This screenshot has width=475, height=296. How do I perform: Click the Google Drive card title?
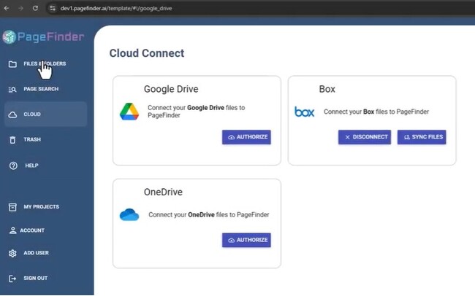171,89
